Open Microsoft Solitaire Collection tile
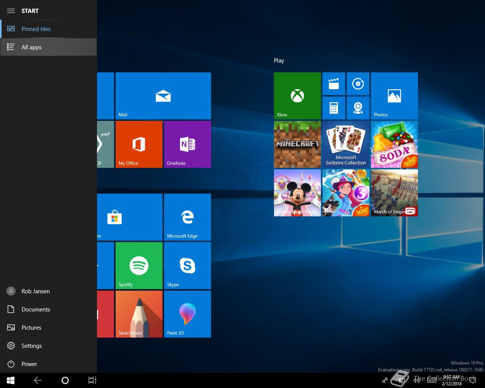Screen dimensions: 485x388 coord(346,144)
